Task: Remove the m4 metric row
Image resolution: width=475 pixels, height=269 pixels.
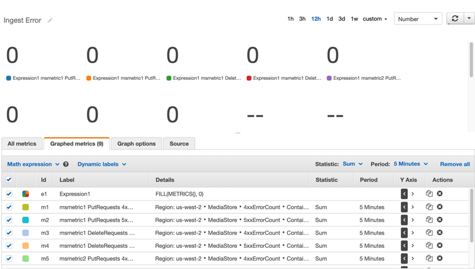Action: point(440,246)
